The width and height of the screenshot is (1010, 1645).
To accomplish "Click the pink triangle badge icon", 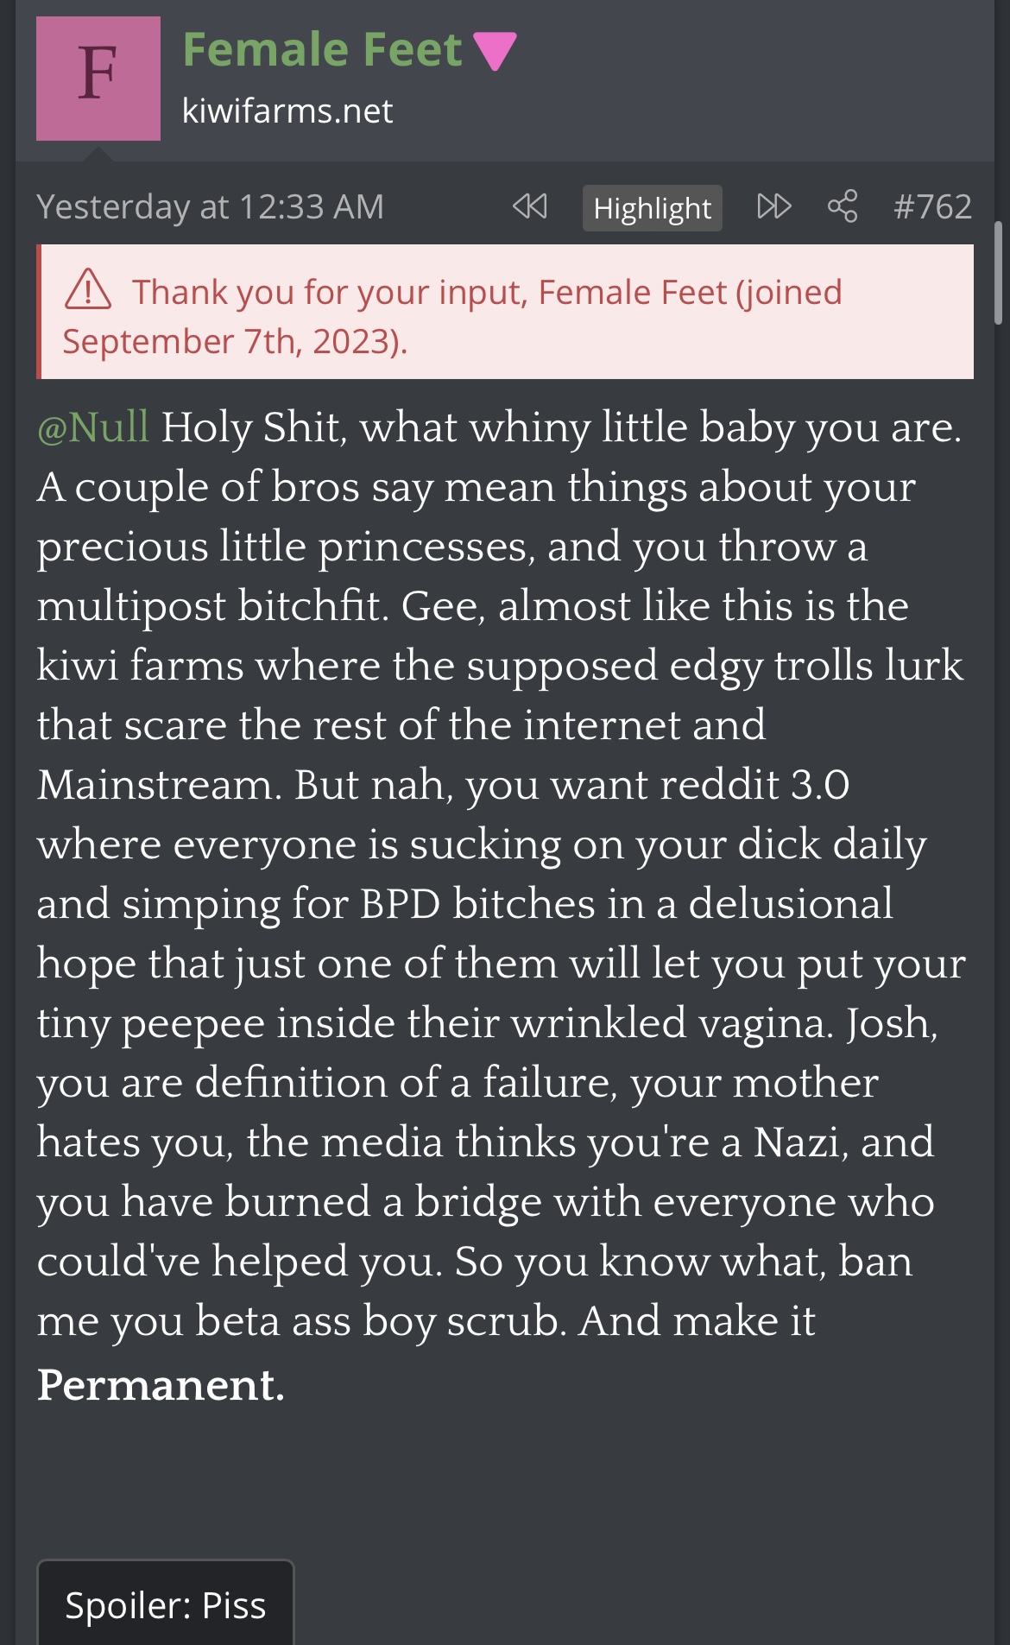I will [x=496, y=51].
